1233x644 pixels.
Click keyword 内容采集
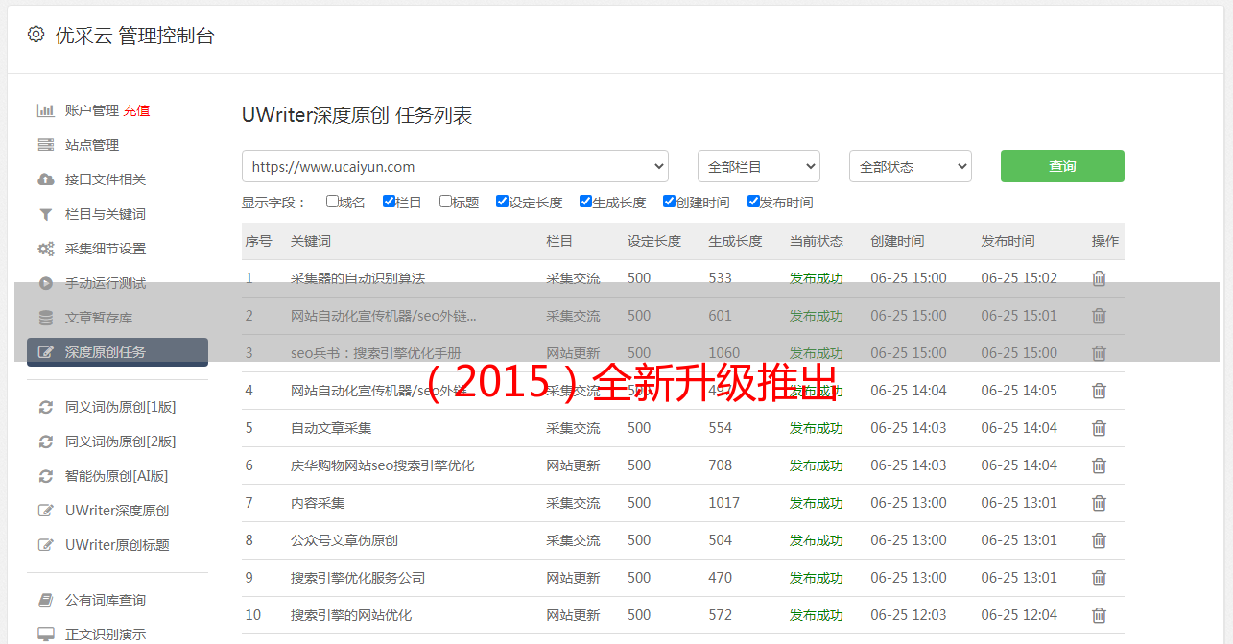coord(318,503)
